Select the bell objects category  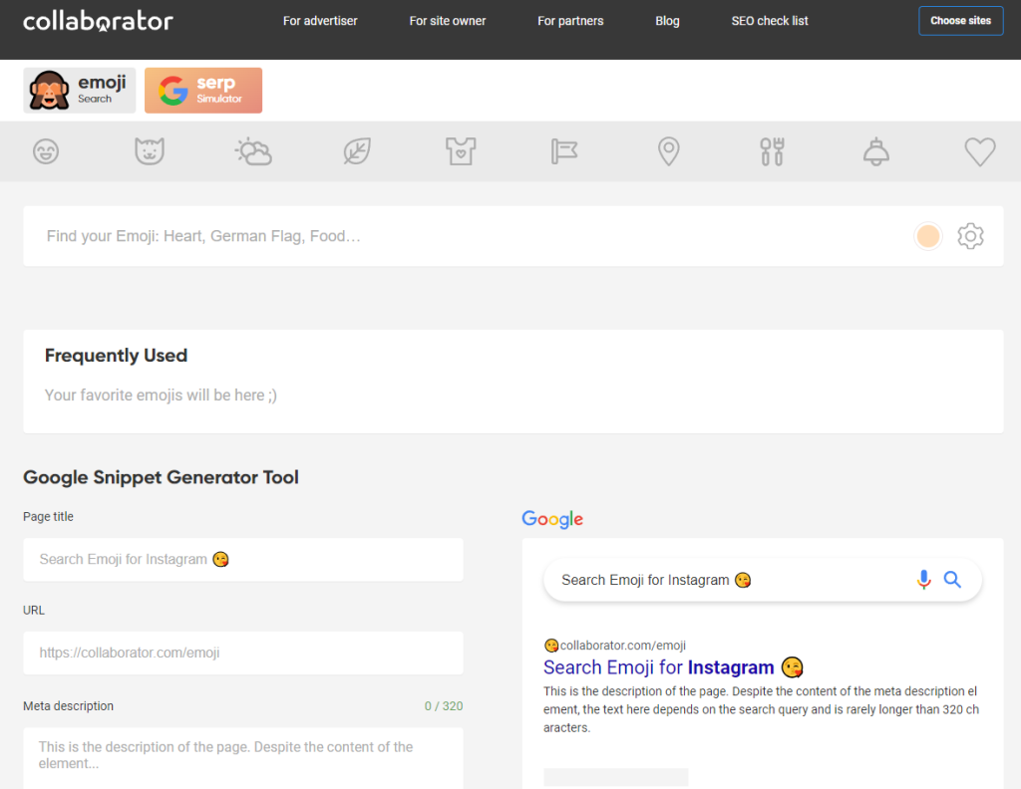coord(875,151)
